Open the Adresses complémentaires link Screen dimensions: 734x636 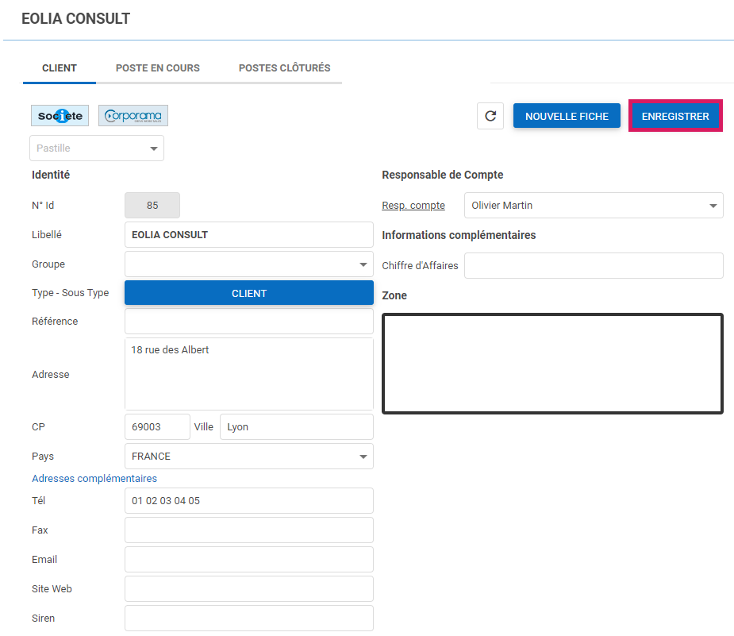click(94, 479)
